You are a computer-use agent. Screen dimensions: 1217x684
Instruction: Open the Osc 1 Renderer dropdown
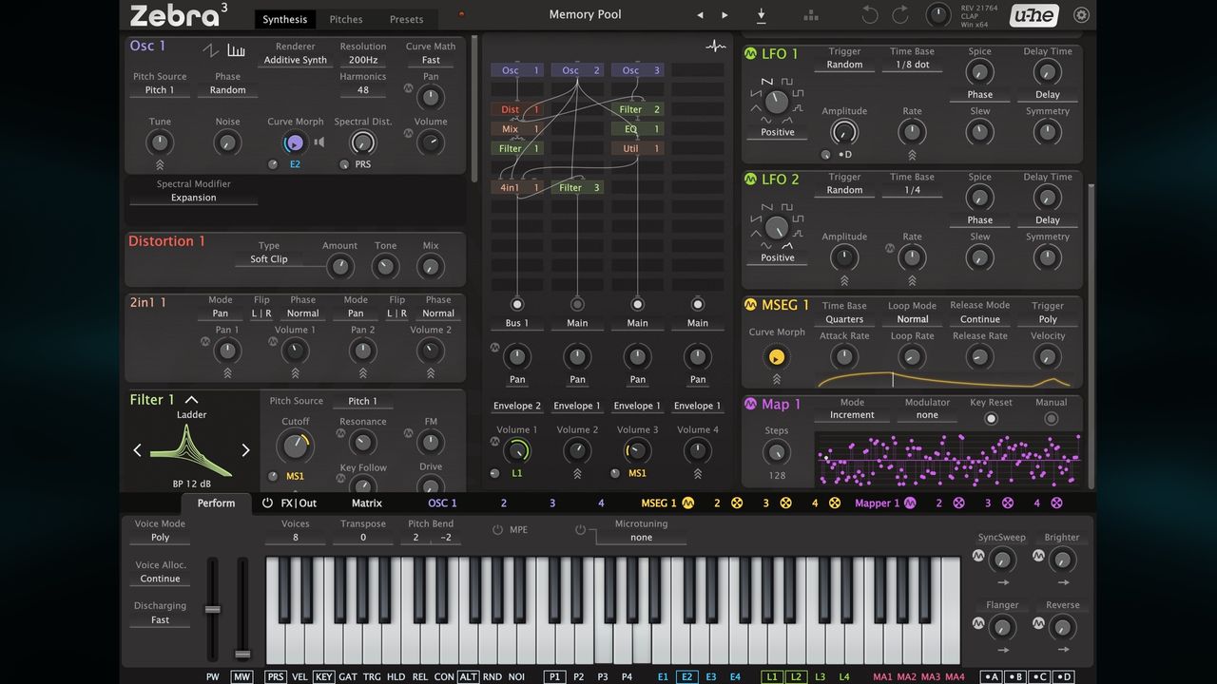pyautogui.click(x=295, y=60)
